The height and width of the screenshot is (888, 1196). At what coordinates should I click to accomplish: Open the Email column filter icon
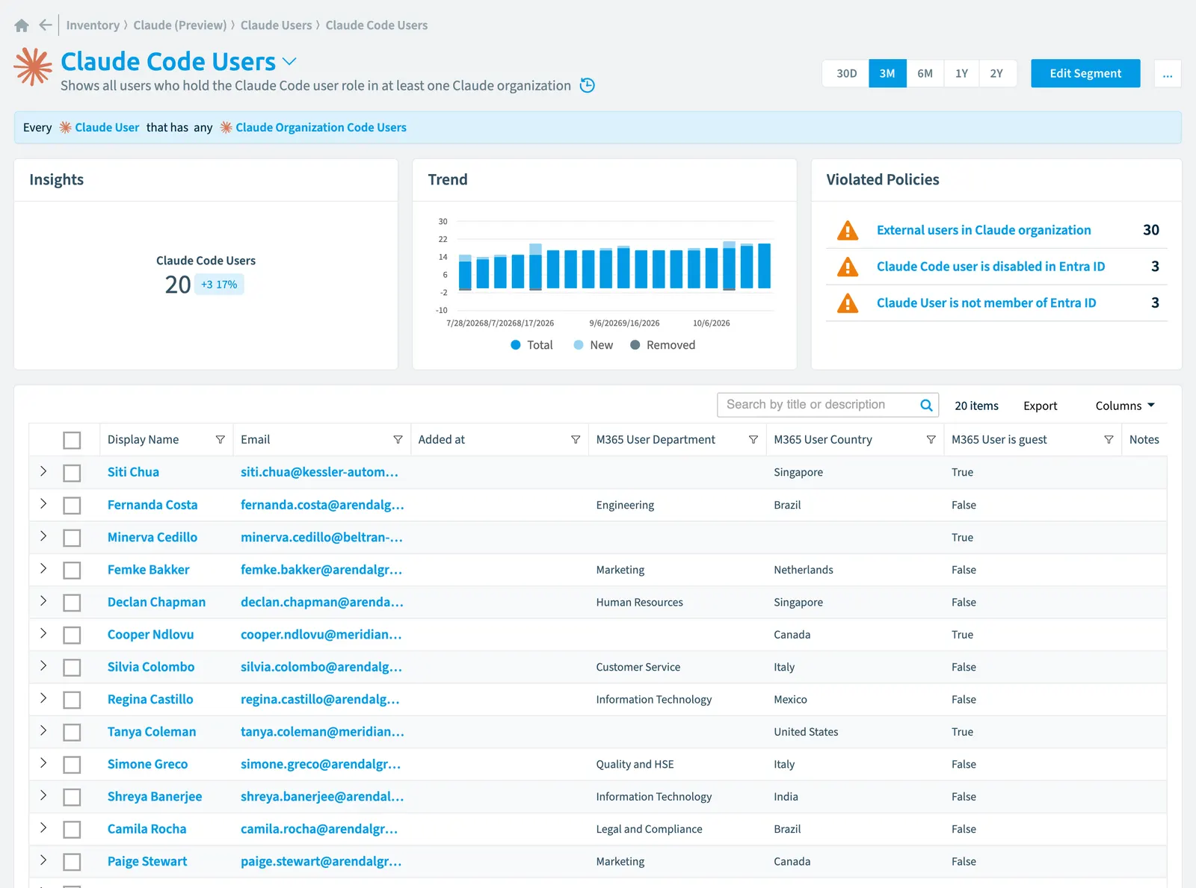point(398,440)
